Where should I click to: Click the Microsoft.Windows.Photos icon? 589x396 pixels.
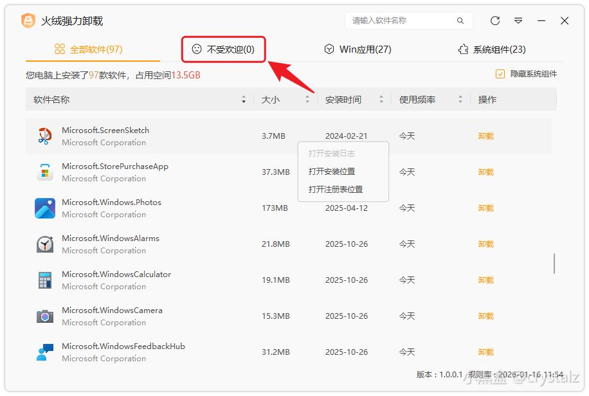45,208
